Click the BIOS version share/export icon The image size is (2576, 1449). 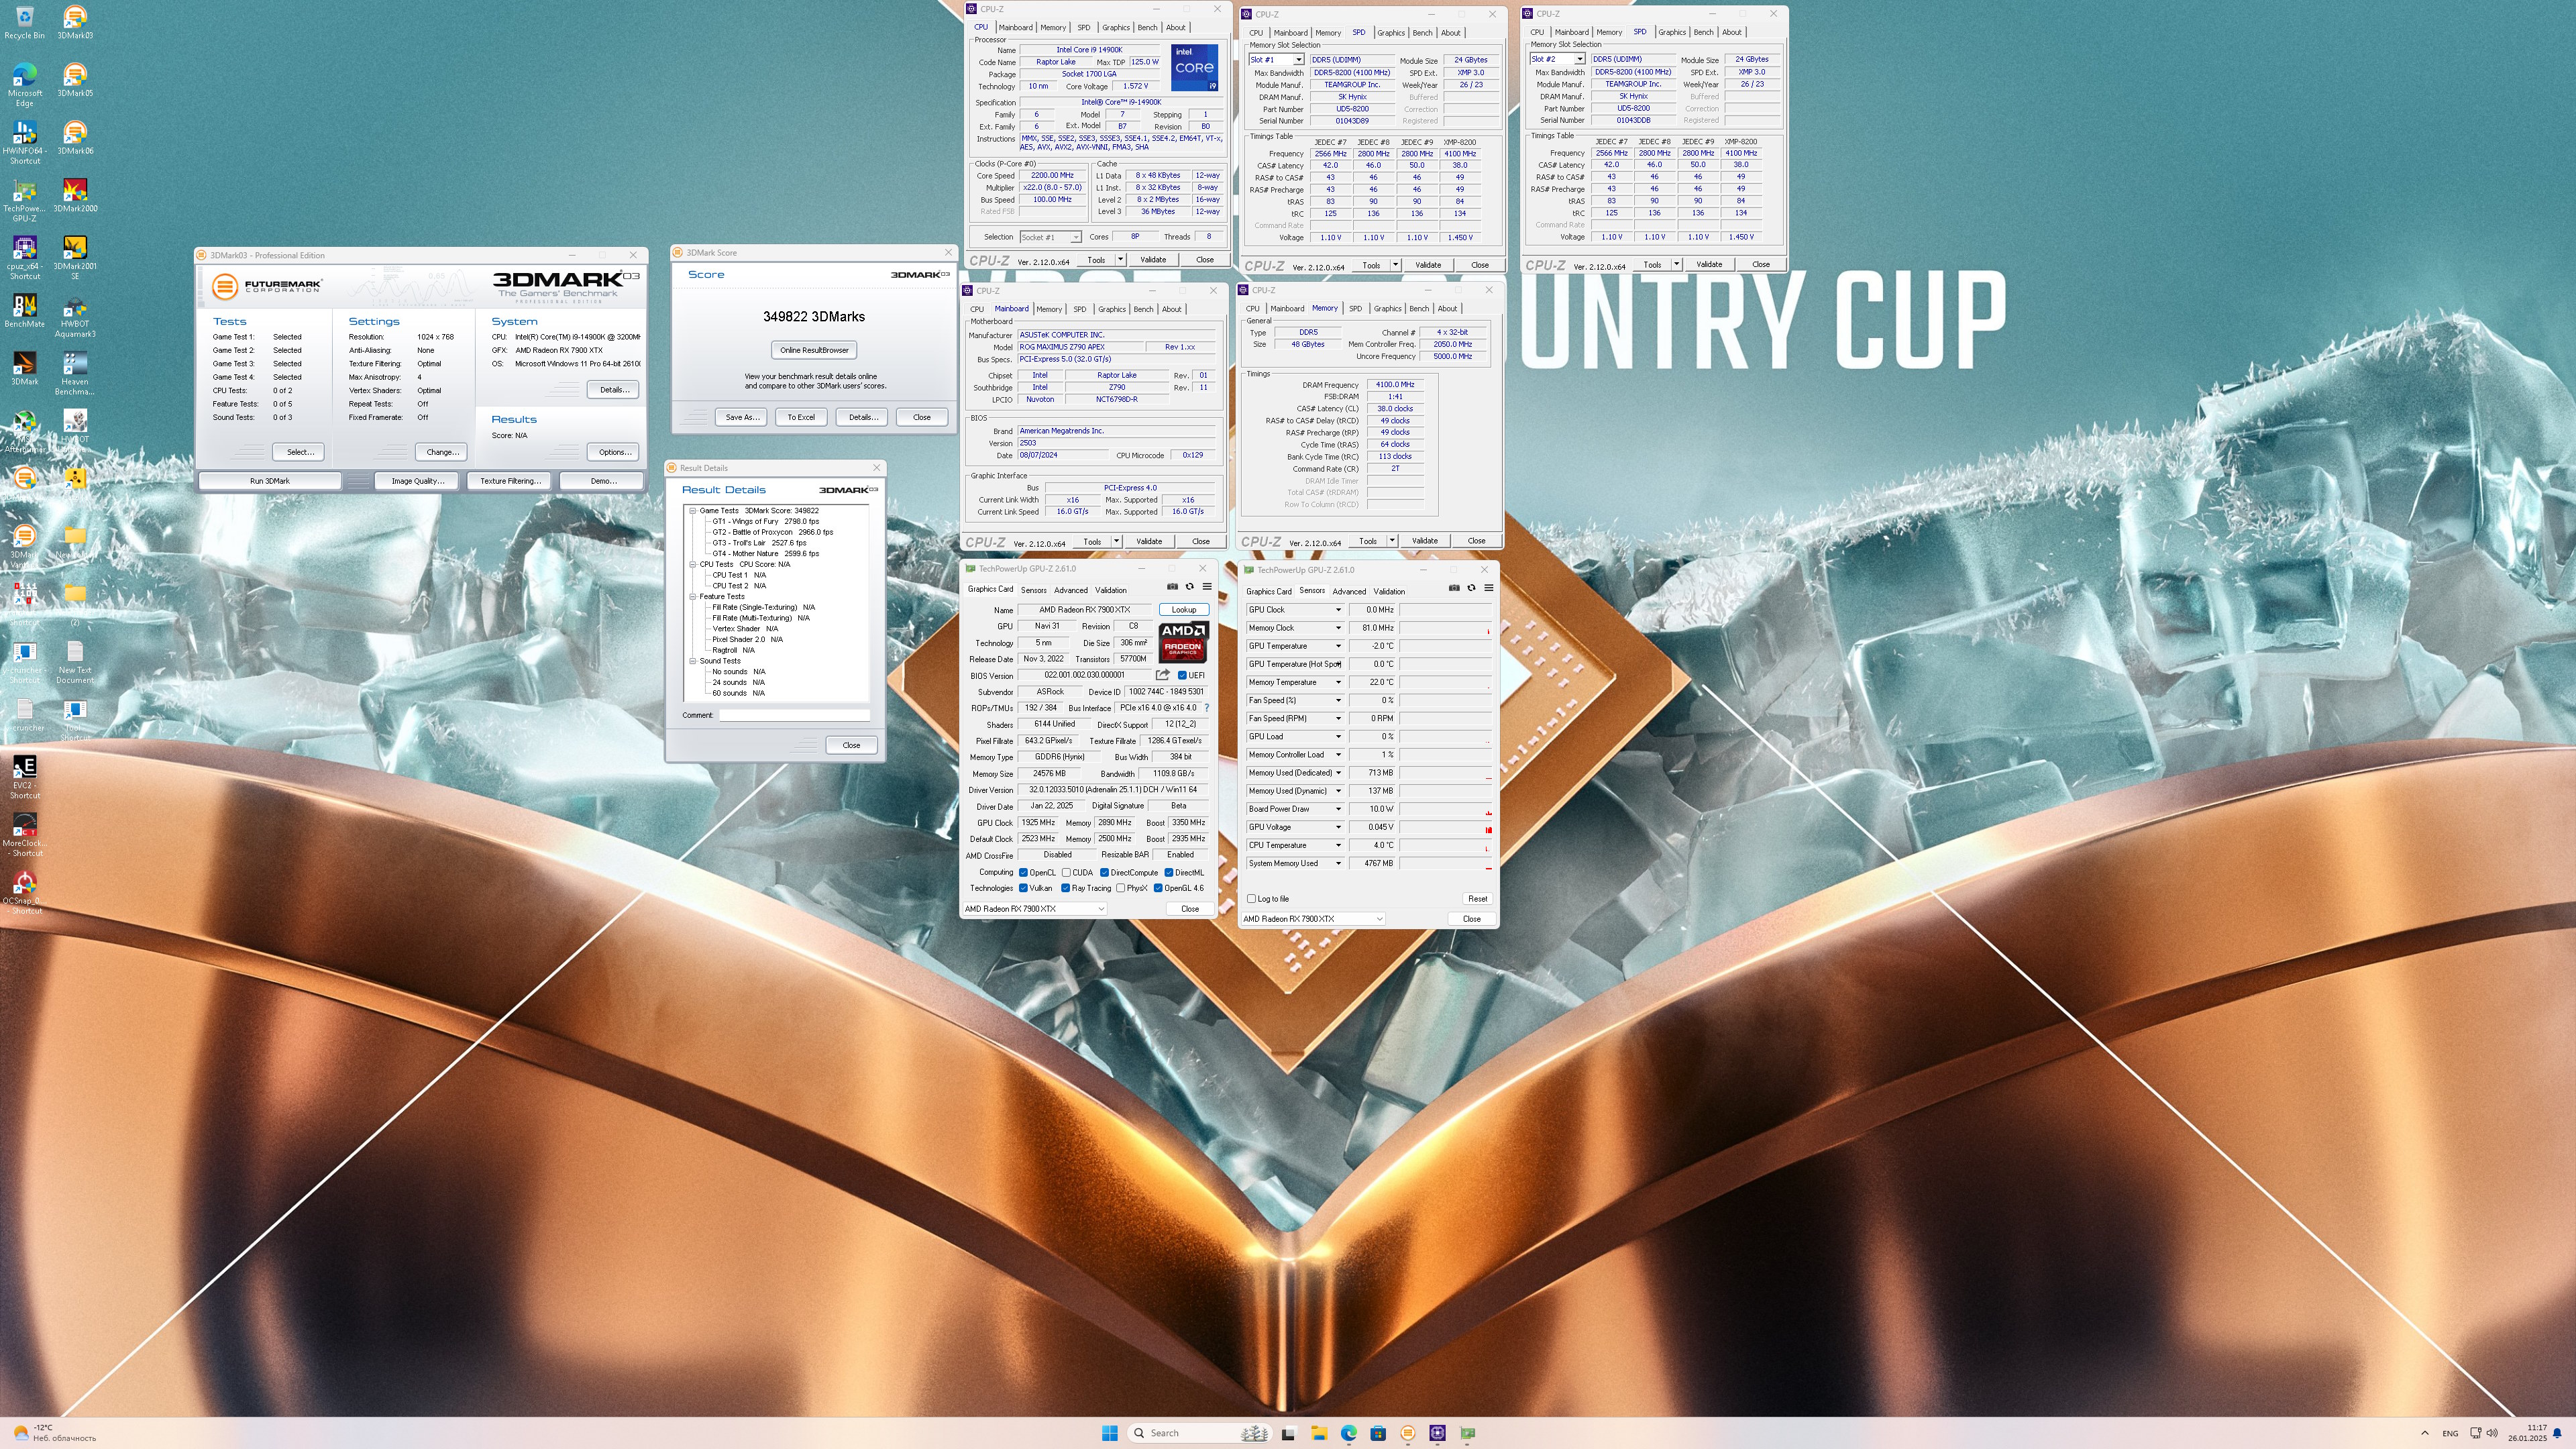1162,675
